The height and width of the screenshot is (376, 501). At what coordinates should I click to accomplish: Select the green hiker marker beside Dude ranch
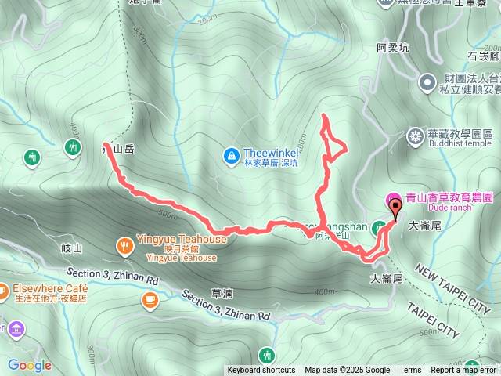379,228
